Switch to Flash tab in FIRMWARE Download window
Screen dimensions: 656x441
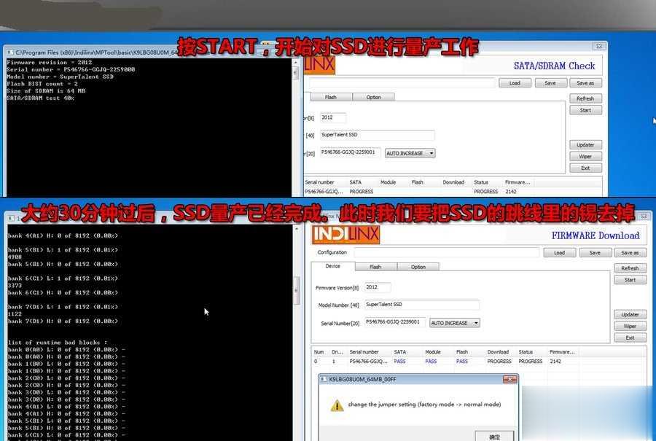[375, 267]
